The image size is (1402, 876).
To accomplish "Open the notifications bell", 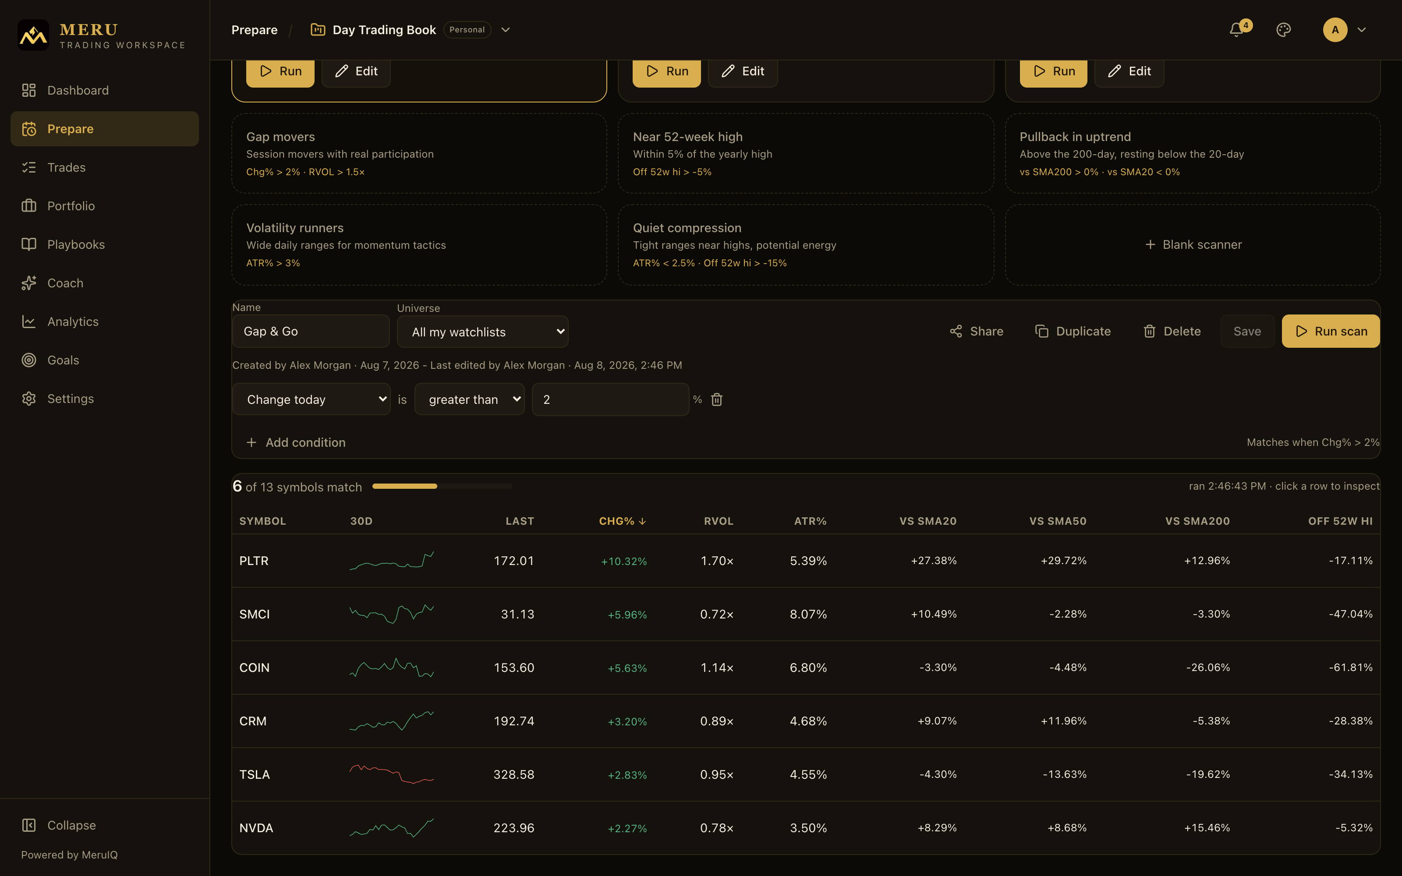I will (x=1236, y=29).
